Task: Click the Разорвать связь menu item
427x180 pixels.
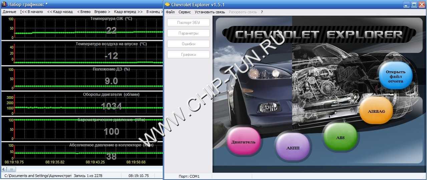Action: [x=243, y=12]
